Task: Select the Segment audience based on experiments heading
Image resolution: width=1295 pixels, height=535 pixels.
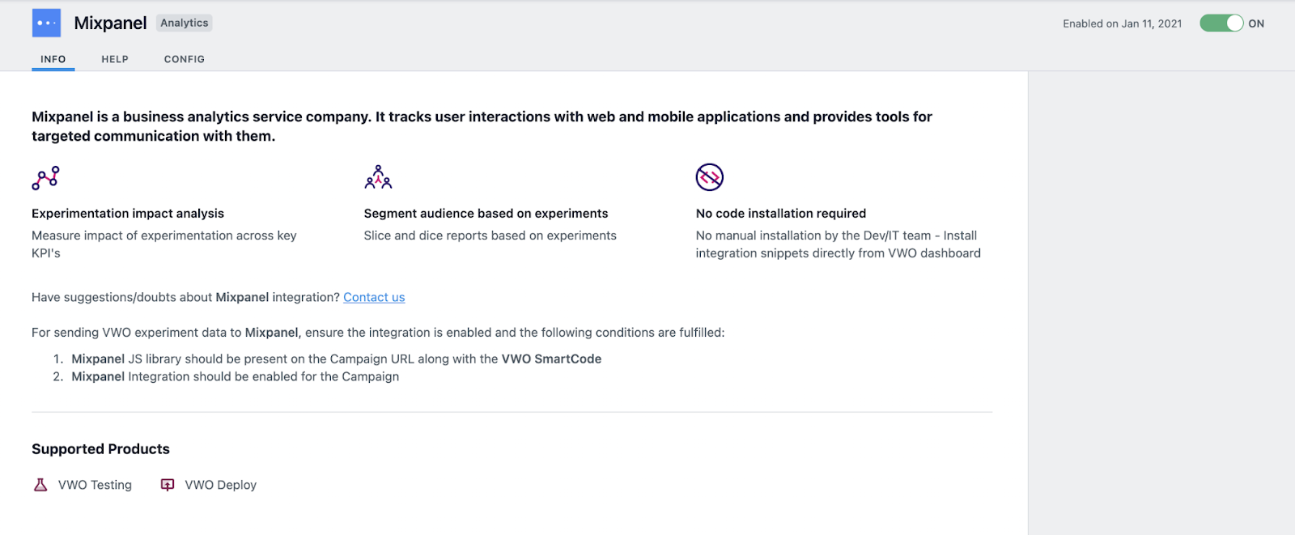Action: coord(486,213)
